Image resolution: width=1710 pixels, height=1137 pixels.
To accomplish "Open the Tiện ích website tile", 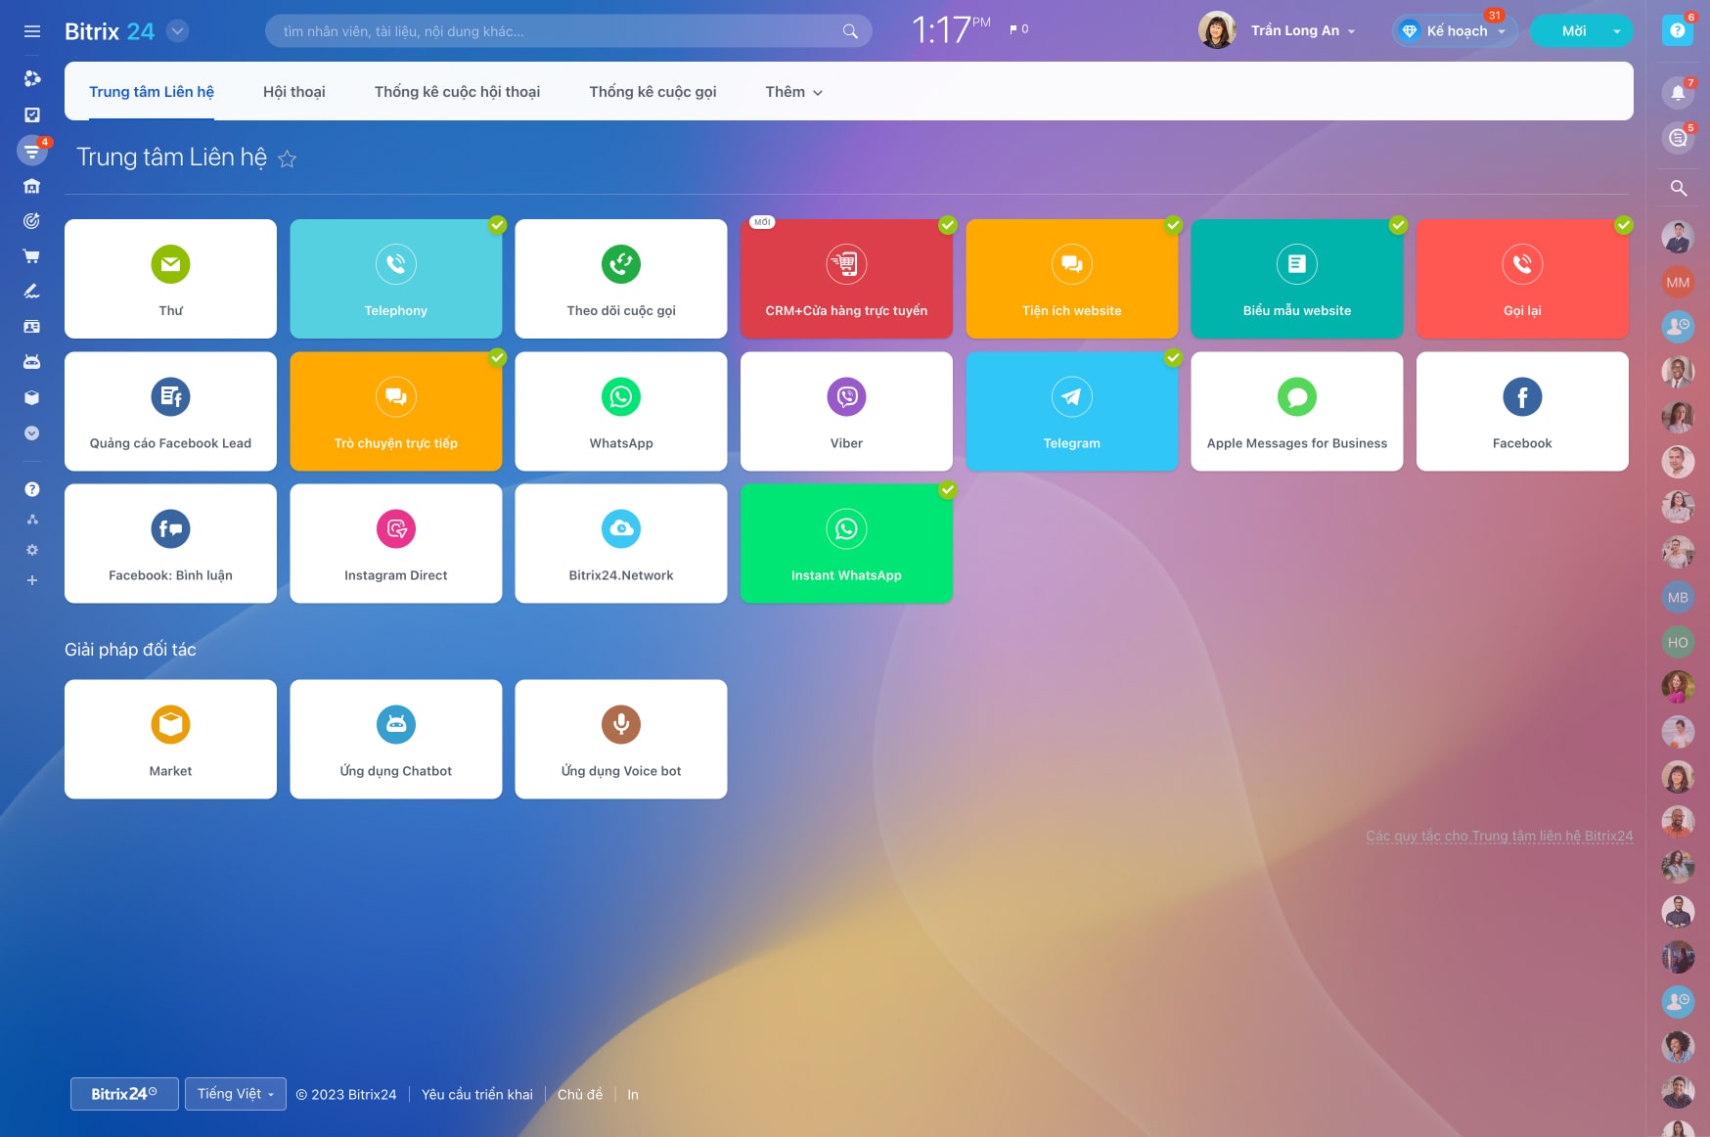I will [1072, 279].
